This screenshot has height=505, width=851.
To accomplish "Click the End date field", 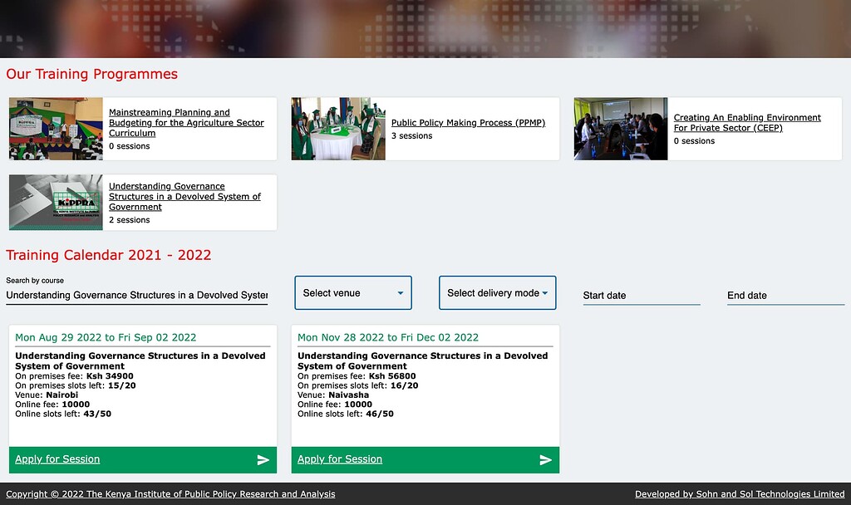I will [x=785, y=296].
